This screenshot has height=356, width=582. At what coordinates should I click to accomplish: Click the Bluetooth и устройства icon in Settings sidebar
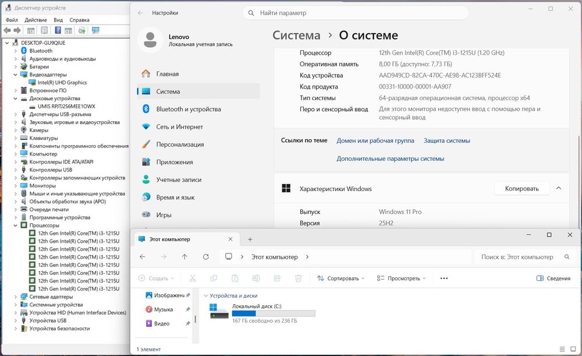(146, 109)
